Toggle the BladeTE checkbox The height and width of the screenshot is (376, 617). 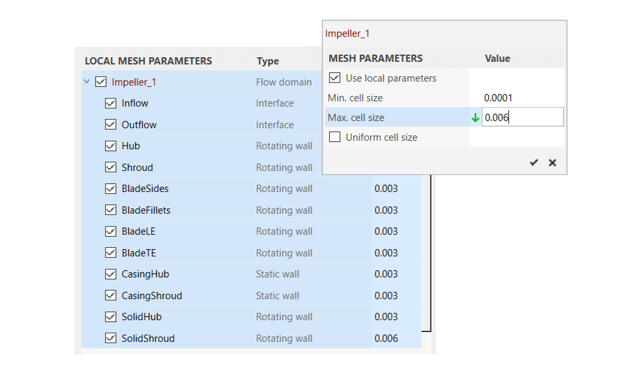110,253
